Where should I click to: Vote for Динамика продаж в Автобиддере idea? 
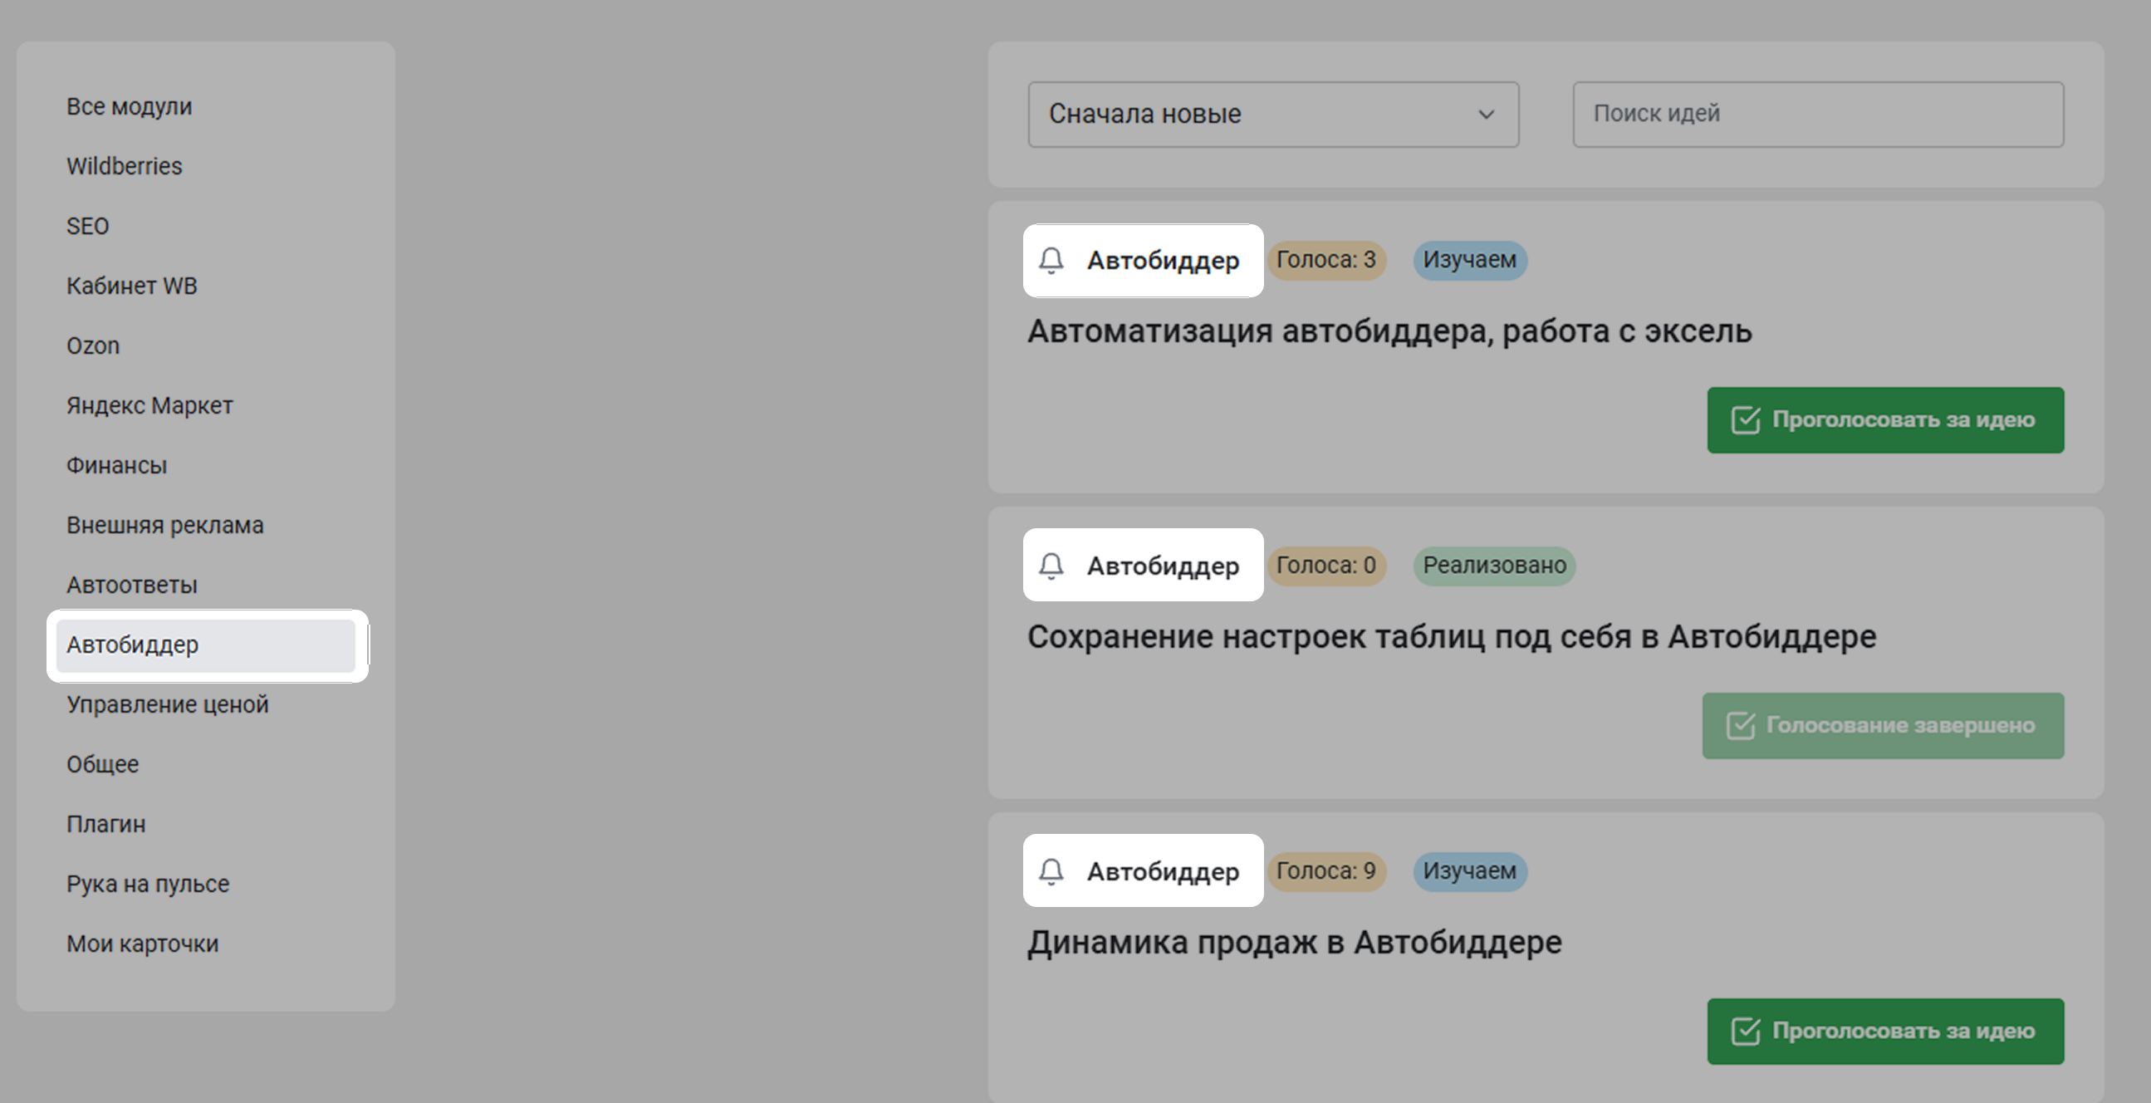pos(1885,1032)
